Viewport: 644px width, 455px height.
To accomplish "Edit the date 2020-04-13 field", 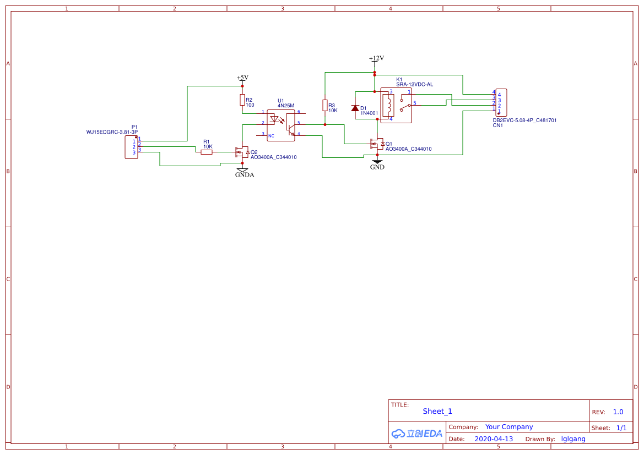I will point(494,438).
